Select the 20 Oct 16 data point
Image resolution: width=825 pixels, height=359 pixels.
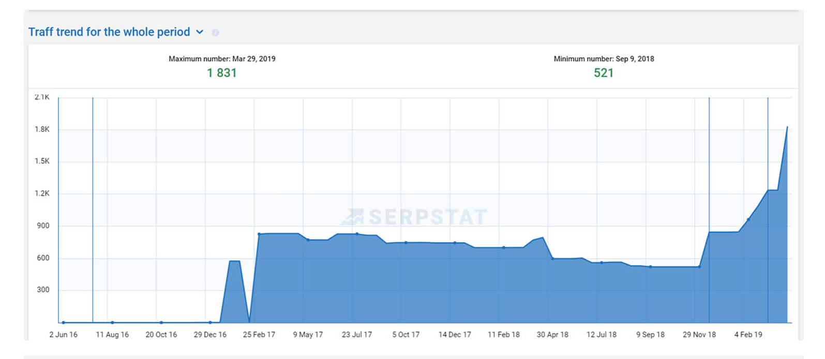[x=161, y=322]
